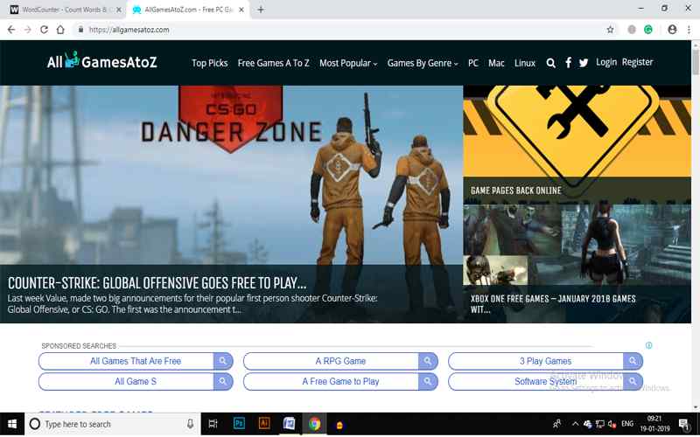The height and width of the screenshot is (437, 700).
Task: Show hidden system tray icons
Action: click(x=575, y=424)
